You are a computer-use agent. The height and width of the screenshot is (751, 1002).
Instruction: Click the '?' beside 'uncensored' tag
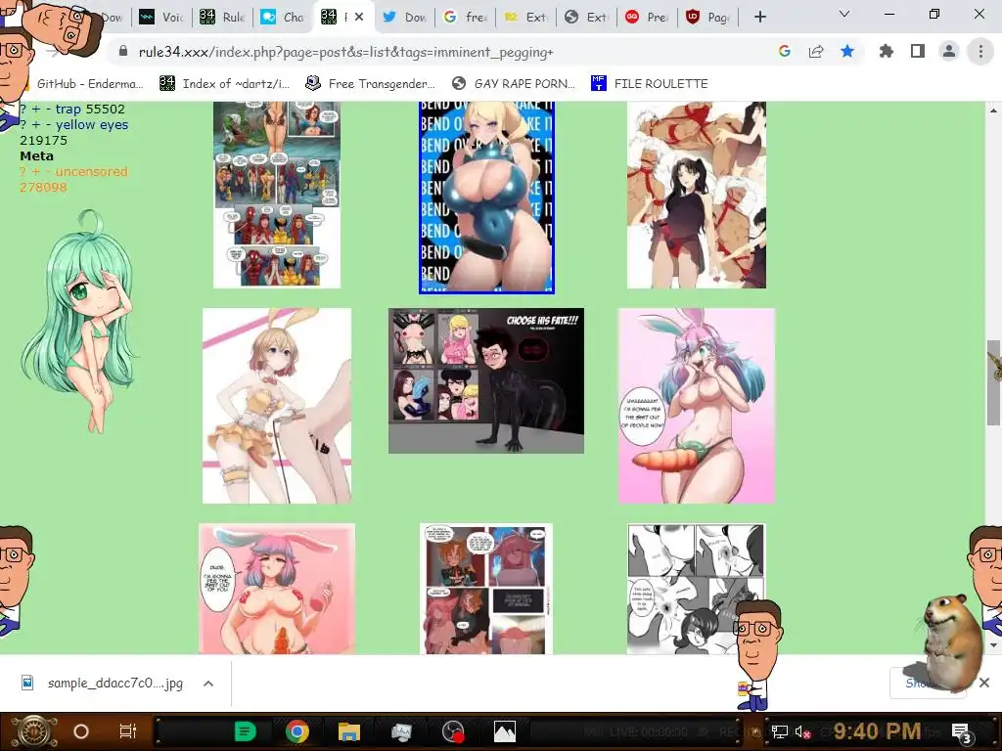tap(23, 172)
